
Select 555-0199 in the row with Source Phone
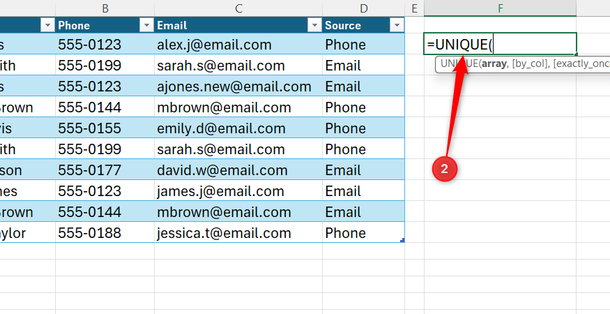point(105,149)
